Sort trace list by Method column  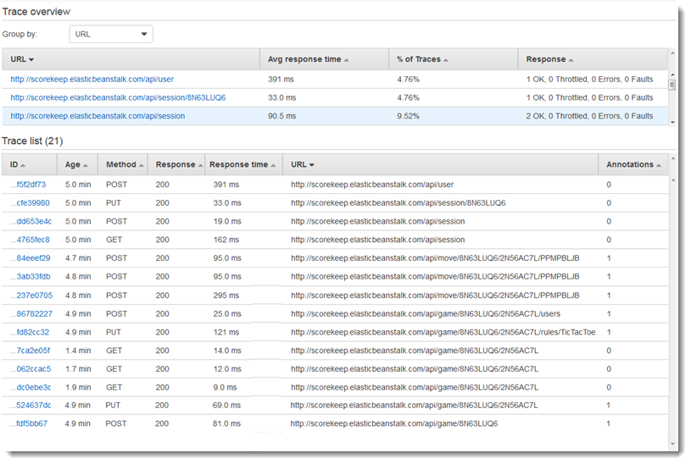(125, 164)
